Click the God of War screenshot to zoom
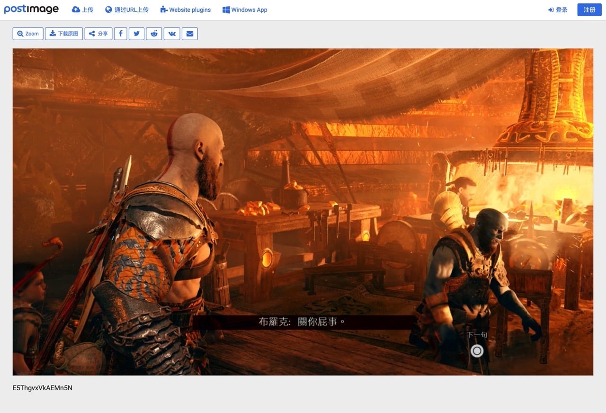 point(303,211)
